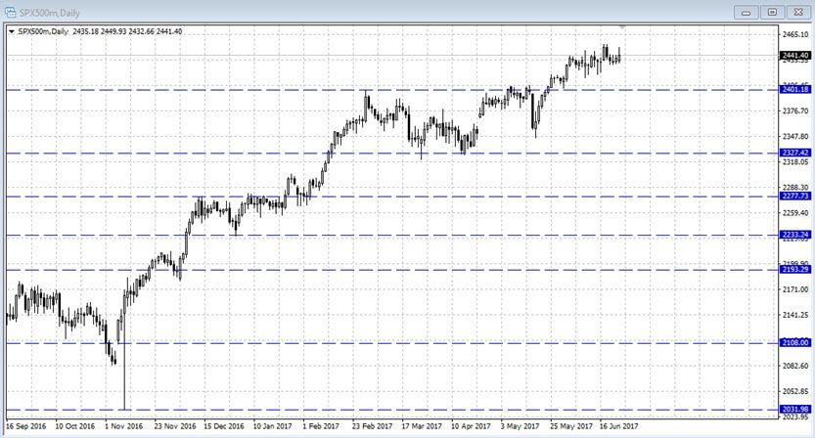Viewport: 815px width, 438px height.
Task: Click the chart window icon in title bar
Action: coord(10,11)
